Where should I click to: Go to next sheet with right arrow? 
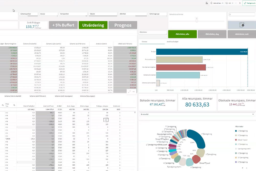click(x=240, y=3)
